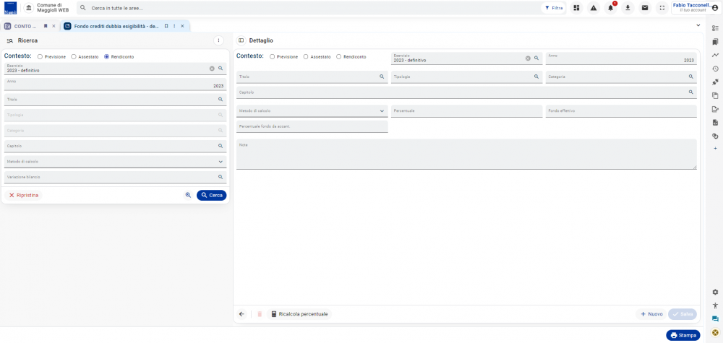Click the back arrow in Dettaglio footer
723x343 pixels.
coord(241,314)
